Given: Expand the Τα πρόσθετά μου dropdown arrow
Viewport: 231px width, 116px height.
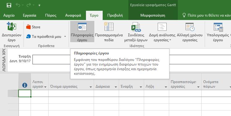Looking at the screenshot, I should [x=65, y=37].
